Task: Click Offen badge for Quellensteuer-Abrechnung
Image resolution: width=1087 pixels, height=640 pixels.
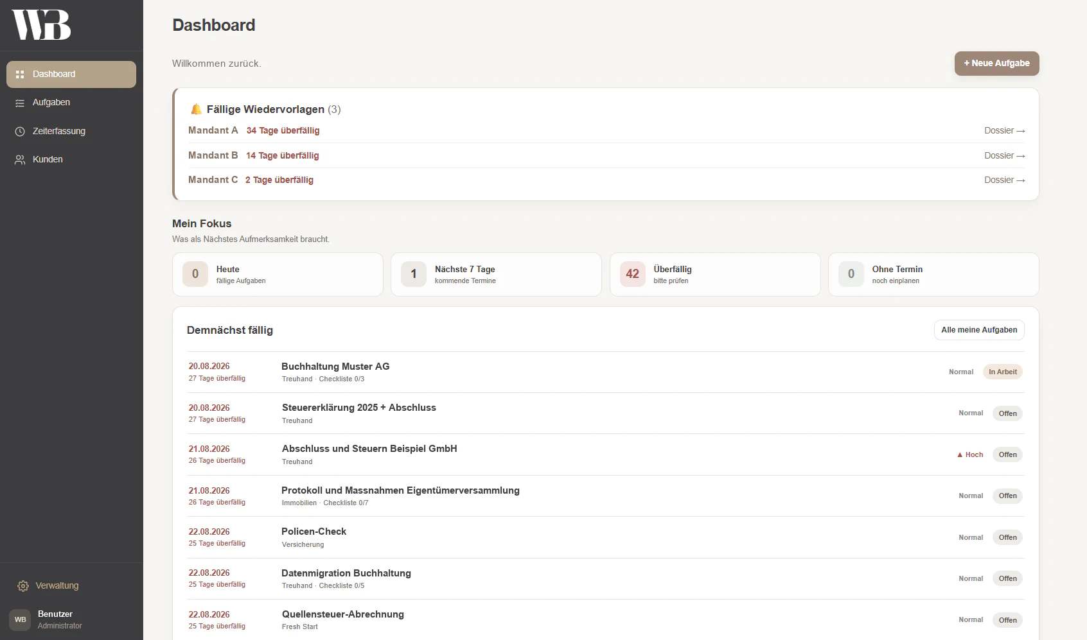Action: 1007,620
